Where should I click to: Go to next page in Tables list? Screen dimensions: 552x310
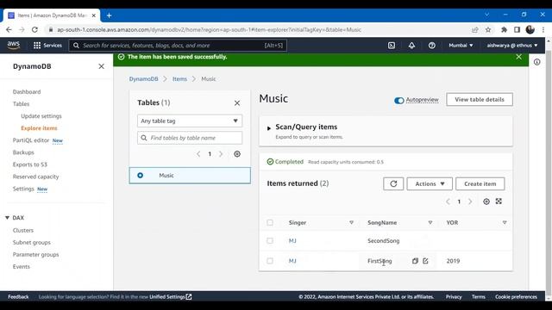(x=221, y=154)
